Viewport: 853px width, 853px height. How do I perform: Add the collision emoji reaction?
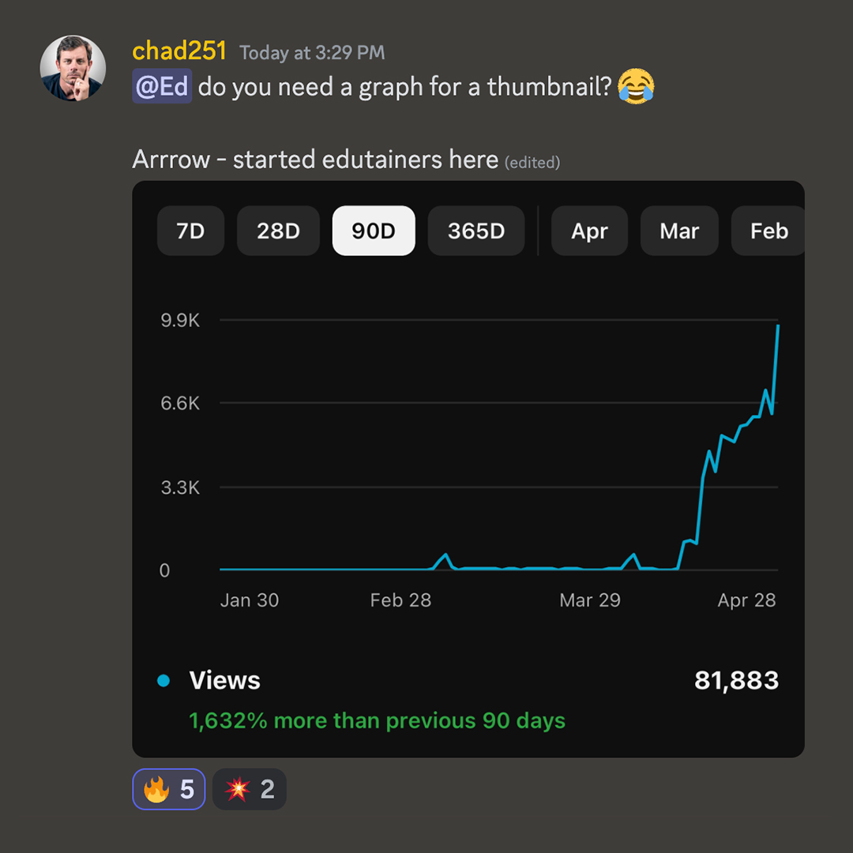pos(249,789)
